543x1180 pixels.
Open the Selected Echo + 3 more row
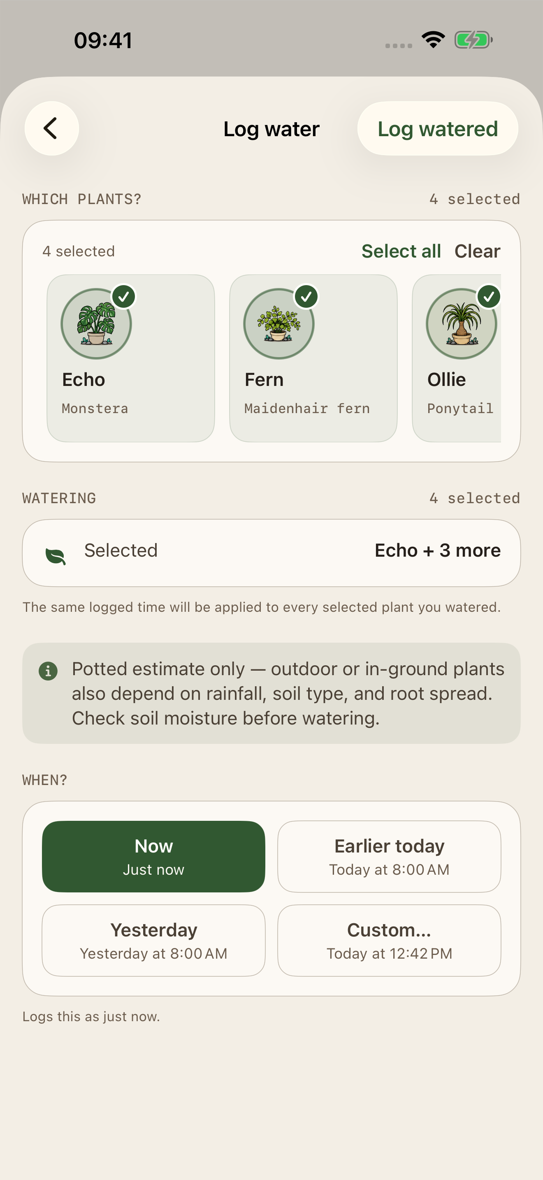click(x=271, y=553)
